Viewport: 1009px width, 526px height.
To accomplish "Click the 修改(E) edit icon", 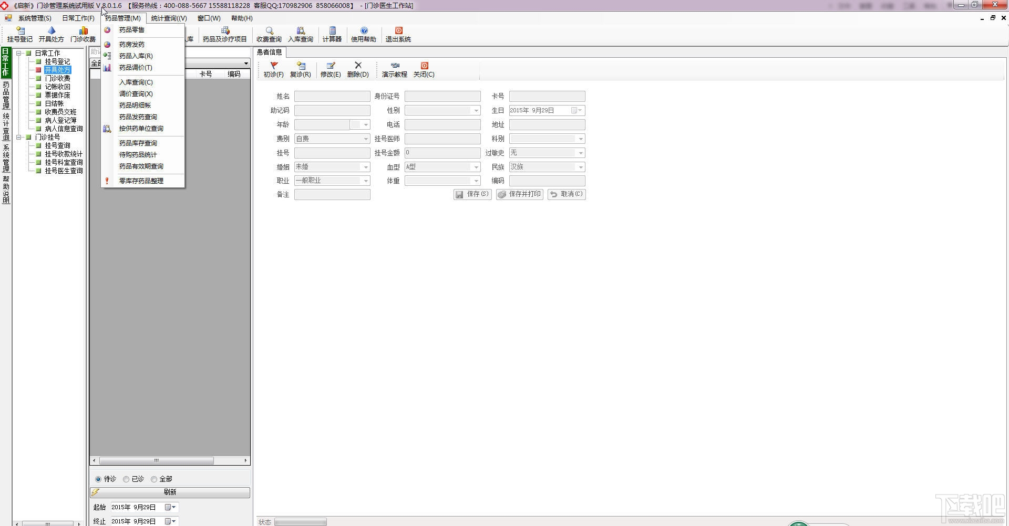I will (x=331, y=70).
